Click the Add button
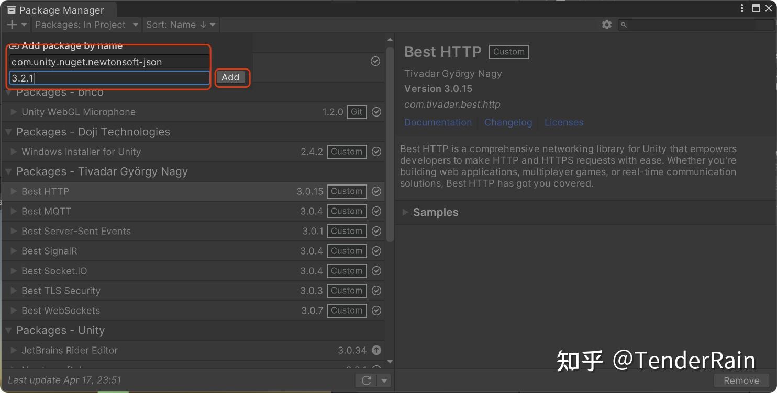 (x=230, y=77)
